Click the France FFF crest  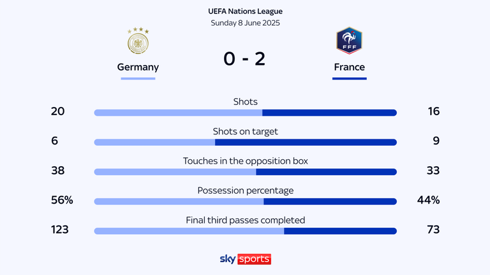tap(349, 41)
